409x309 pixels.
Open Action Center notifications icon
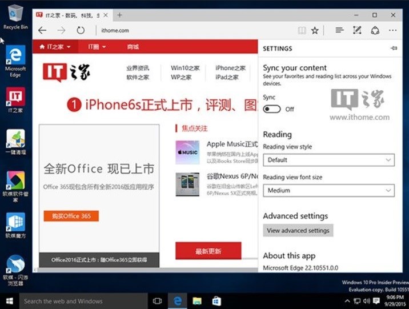[x=376, y=301]
